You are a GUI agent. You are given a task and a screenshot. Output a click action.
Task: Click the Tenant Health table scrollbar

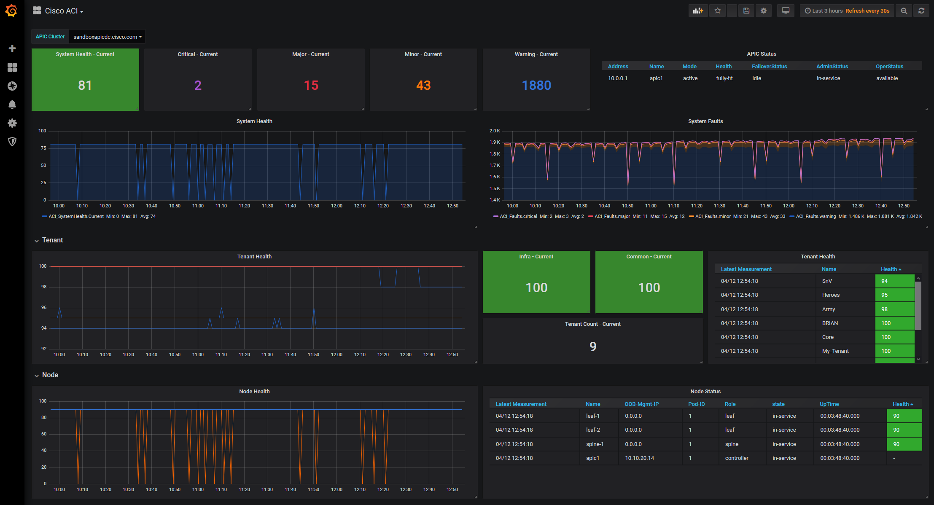tap(918, 306)
